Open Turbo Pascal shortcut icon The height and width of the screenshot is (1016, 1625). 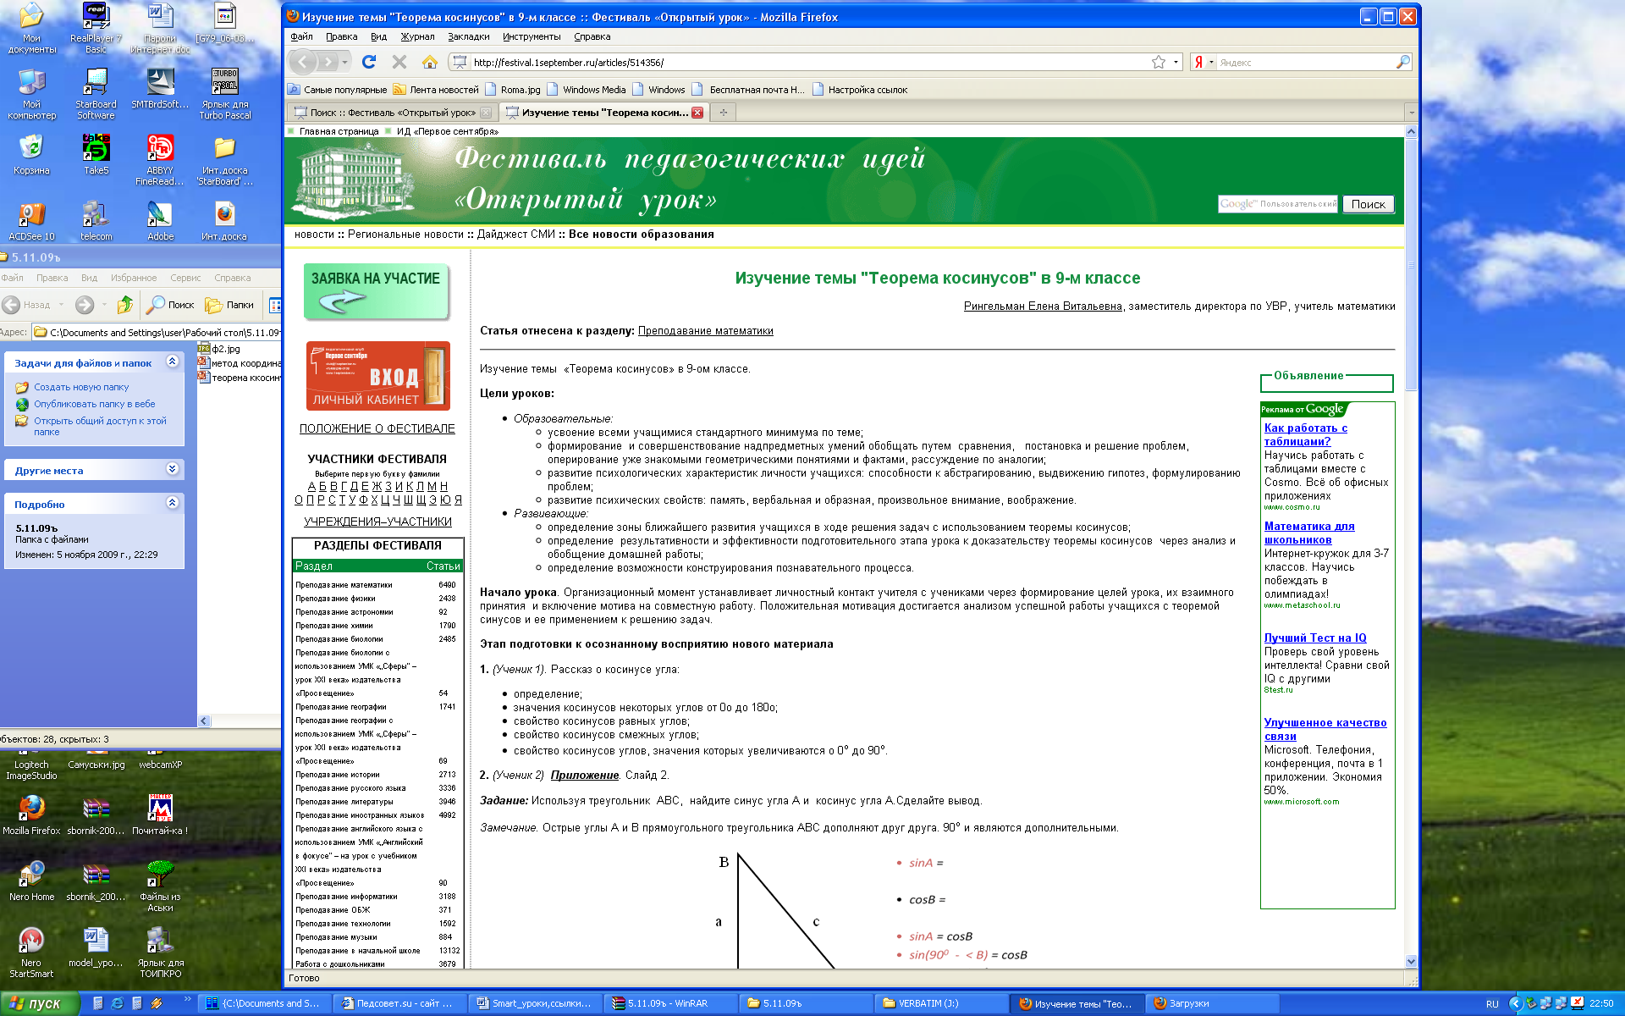pyautogui.click(x=224, y=93)
